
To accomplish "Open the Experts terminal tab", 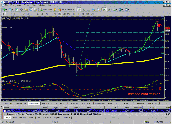I will (57, 117).
